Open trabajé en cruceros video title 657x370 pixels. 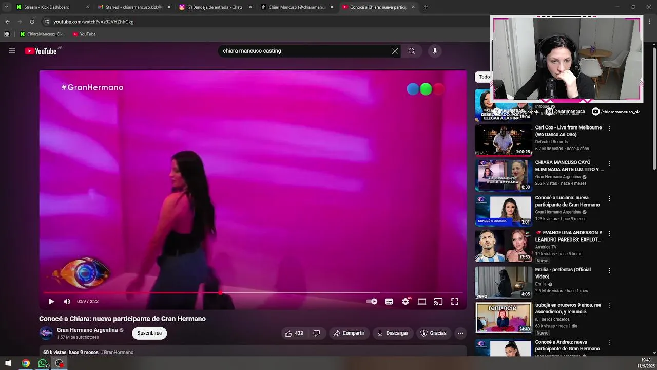tap(568, 308)
